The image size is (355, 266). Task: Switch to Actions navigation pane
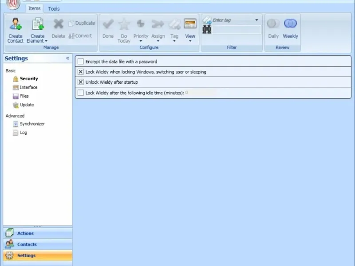point(38,233)
